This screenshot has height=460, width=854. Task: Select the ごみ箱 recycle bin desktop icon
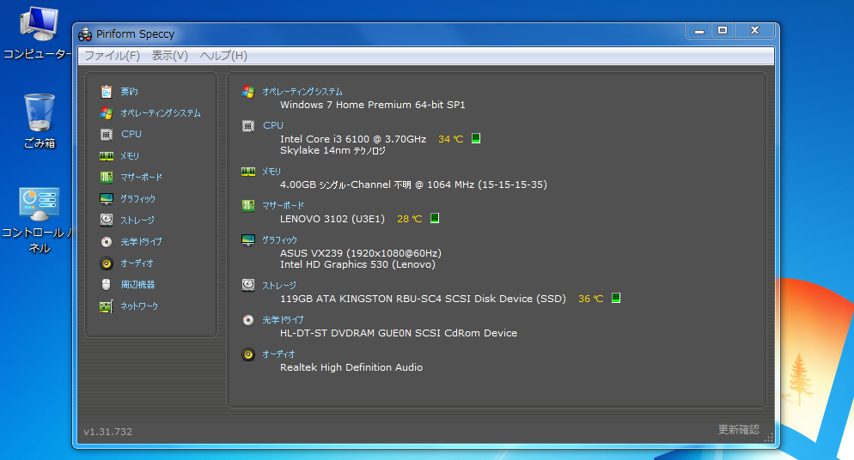[x=40, y=121]
